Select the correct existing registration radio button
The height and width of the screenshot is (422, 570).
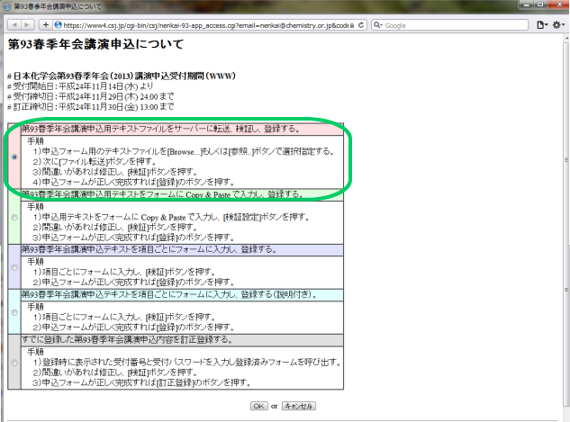[x=14, y=364]
